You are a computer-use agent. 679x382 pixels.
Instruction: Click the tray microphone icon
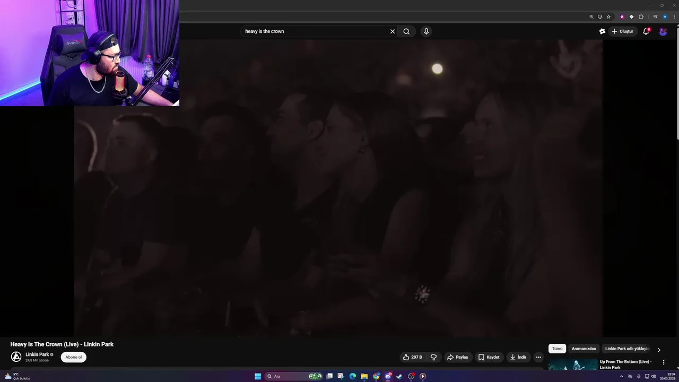click(x=639, y=376)
